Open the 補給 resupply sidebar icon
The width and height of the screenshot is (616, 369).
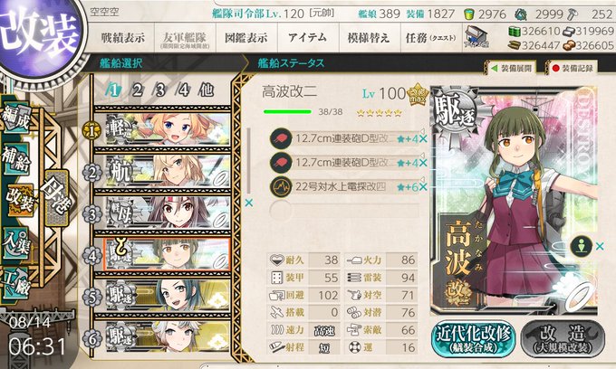[x=16, y=160]
